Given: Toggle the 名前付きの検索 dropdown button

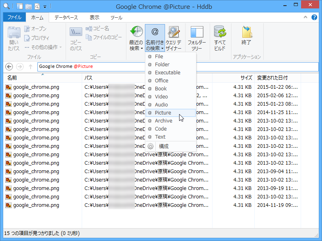Looking at the screenshot, I should tap(155, 38).
